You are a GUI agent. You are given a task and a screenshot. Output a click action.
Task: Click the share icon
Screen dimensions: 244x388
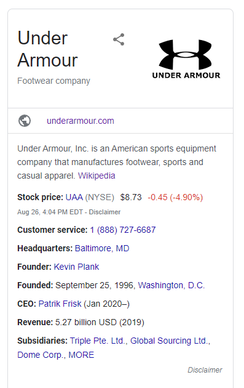119,39
